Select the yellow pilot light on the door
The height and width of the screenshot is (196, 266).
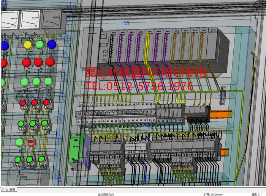[x=28, y=45]
